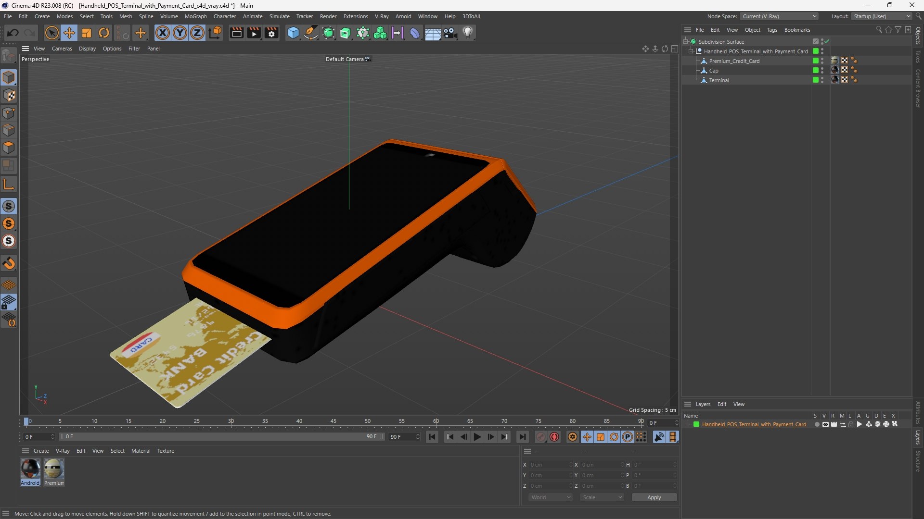Go to end of animation
The height and width of the screenshot is (519, 924).
[522, 437]
